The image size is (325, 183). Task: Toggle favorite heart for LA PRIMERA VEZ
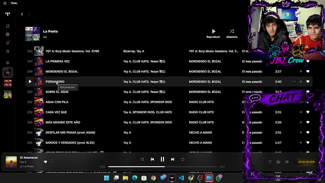pyautogui.click(x=308, y=61)
